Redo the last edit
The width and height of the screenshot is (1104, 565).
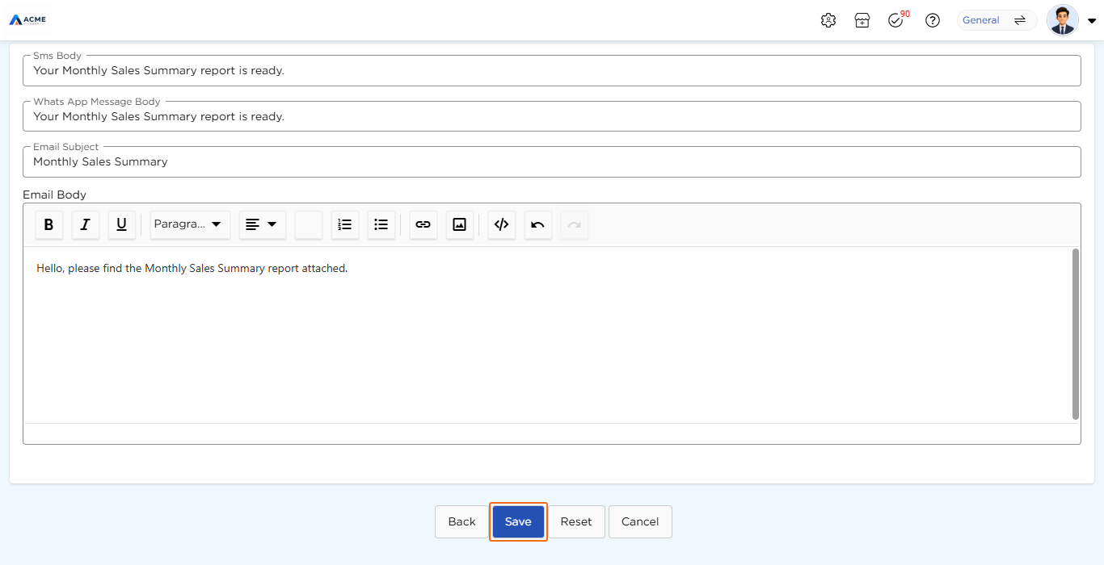[x=574, y=225]
